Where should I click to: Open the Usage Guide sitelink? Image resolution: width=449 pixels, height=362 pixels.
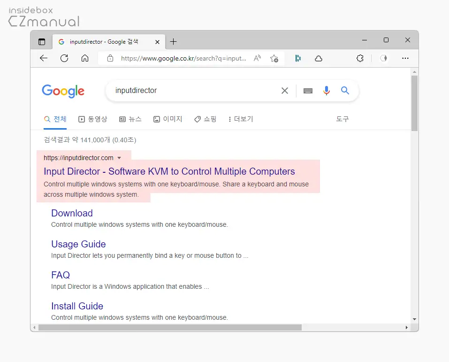tap(78, 244)
